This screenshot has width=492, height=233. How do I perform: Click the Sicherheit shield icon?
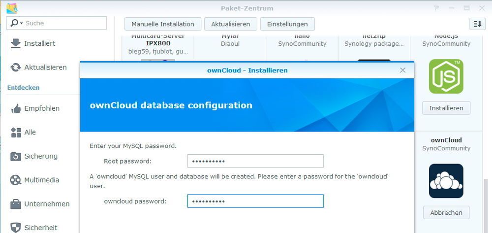click(x=16, y=228)
